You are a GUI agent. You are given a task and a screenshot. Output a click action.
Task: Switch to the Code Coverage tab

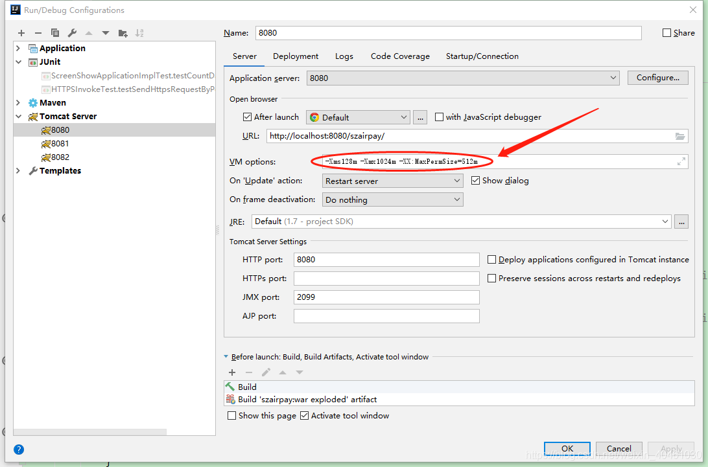(400, 56)
